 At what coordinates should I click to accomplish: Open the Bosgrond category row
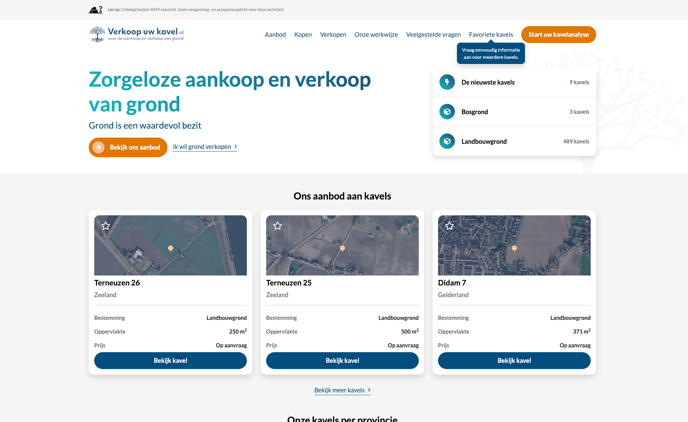pyautogui.click(x=514, y=112)
